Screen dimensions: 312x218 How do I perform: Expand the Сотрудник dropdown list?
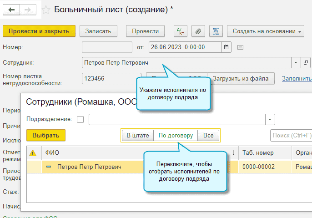pos(296,63)
